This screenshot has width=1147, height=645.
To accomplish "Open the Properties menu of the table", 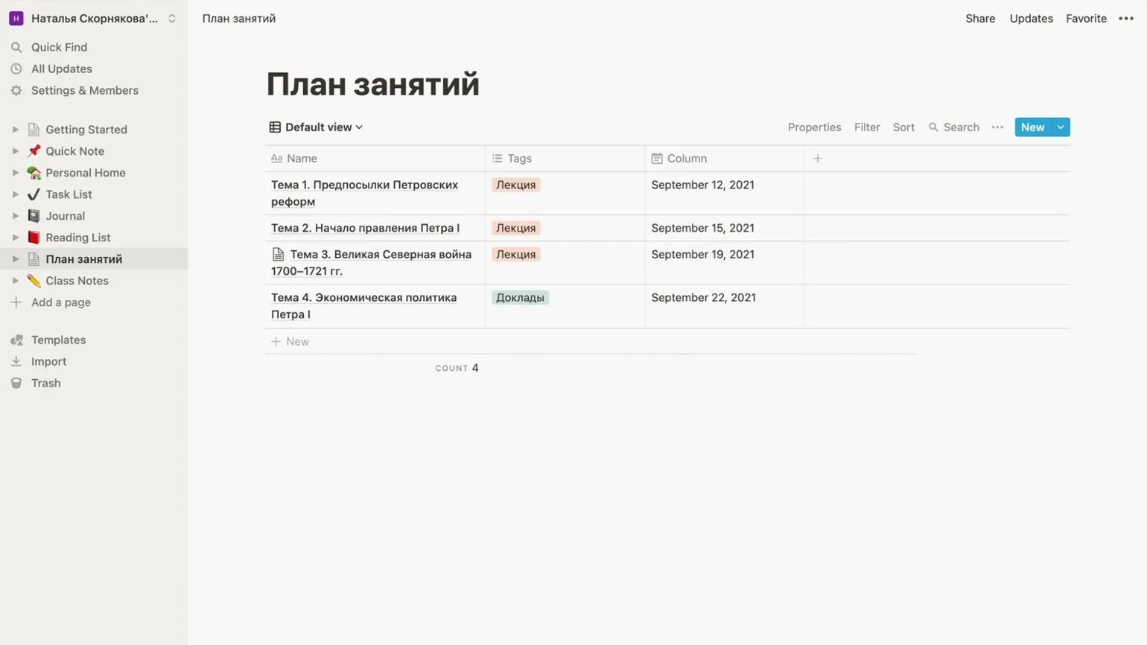I will coord(814,127).
